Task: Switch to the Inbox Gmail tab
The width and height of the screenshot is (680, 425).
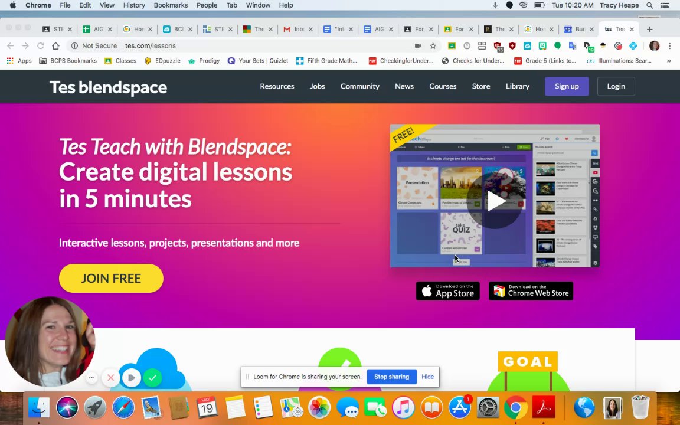Action: [298, 29]
